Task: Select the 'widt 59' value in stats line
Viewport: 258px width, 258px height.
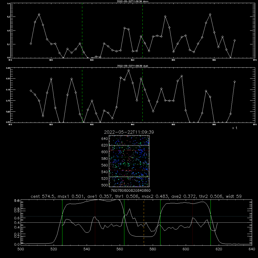Action: pyautogui.click(x=234, y=196)
